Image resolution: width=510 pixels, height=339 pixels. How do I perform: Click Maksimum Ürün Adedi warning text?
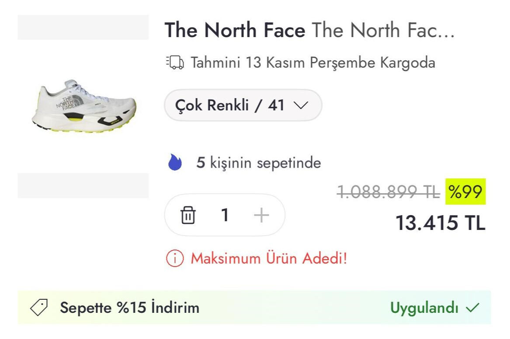(268, 258)
